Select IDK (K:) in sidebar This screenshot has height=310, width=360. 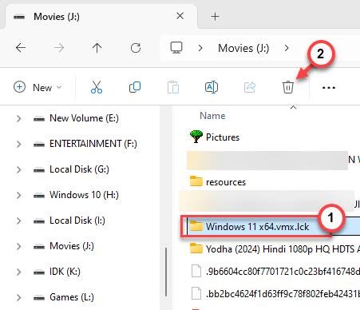(x=65, y=272)
